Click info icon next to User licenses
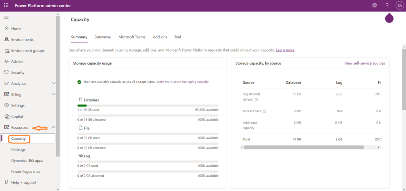The width and height of the screenshot is (406, 191). click(x=264, y=111)
